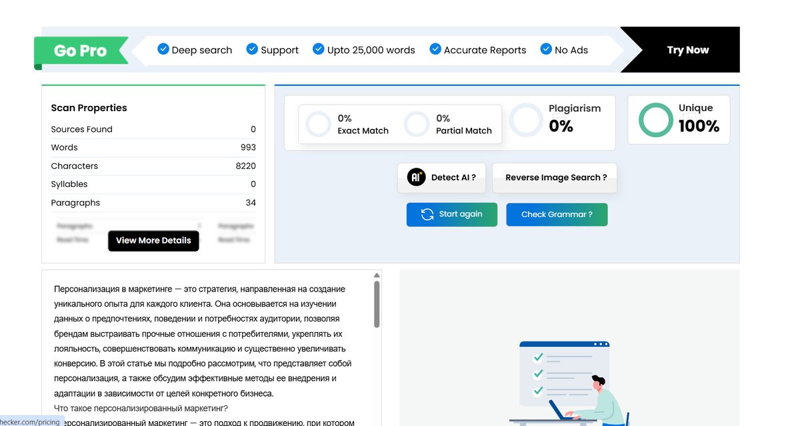800x426 pixels.
Task: Click the Detect AI badge icon
Action: [417, 177]
